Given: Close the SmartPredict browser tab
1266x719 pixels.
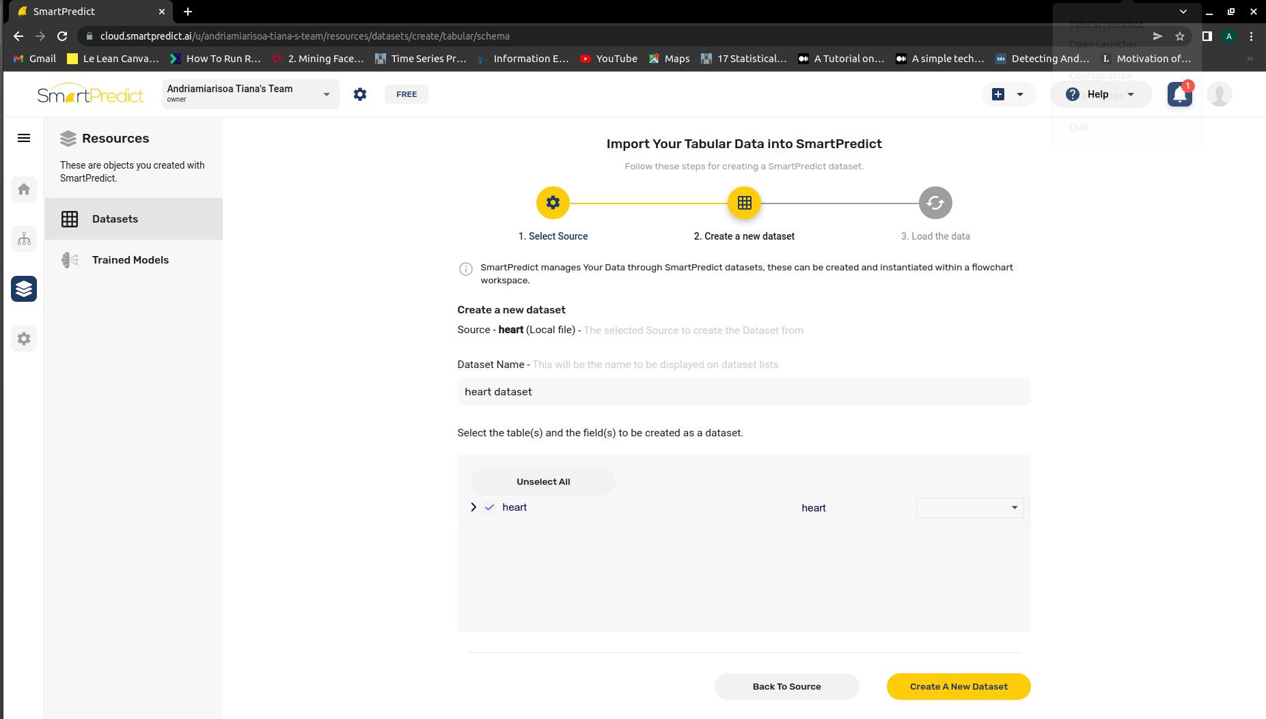Looking at the screenshot, I should pos(162,12).
